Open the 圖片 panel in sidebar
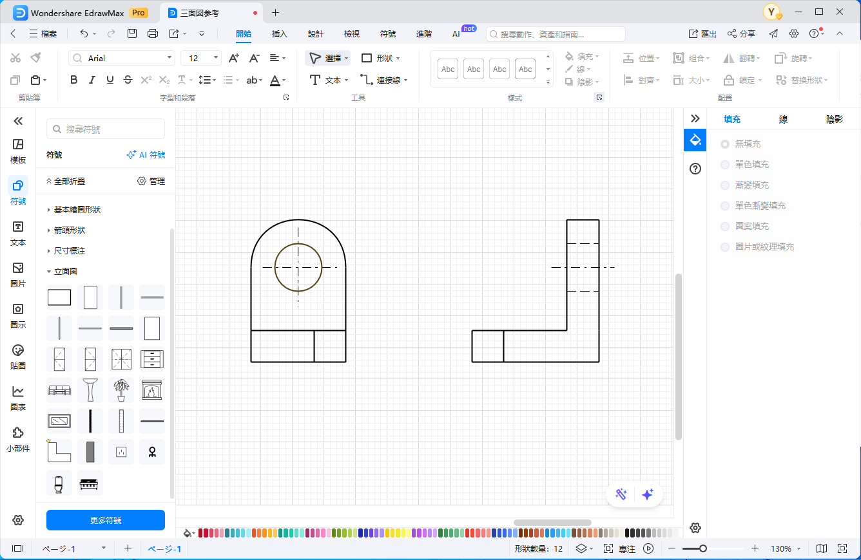This screenshot has height=560, width=861. pyautogui.click(x=18, y=275)
